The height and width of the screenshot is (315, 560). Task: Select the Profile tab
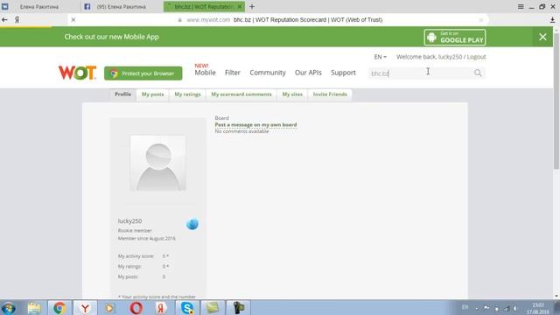tap(122, 94)
